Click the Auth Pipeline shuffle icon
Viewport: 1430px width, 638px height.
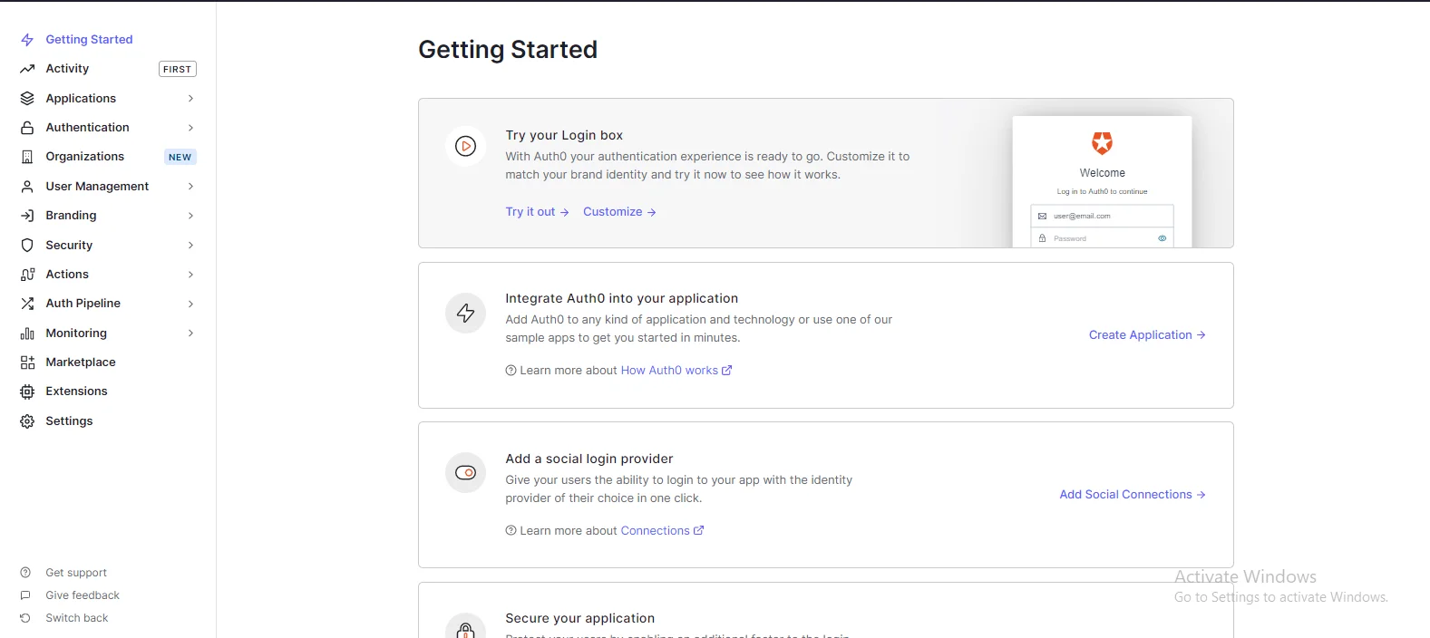click(x=27, y=304)
